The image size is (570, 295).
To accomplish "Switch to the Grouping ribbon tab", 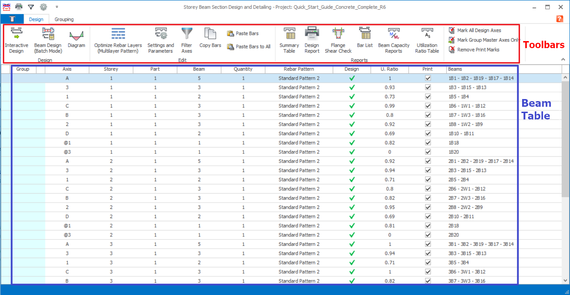I will coord(64,19).
